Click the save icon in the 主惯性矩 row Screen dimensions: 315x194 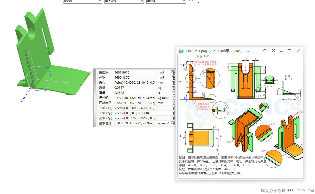(x=173, y=123)
